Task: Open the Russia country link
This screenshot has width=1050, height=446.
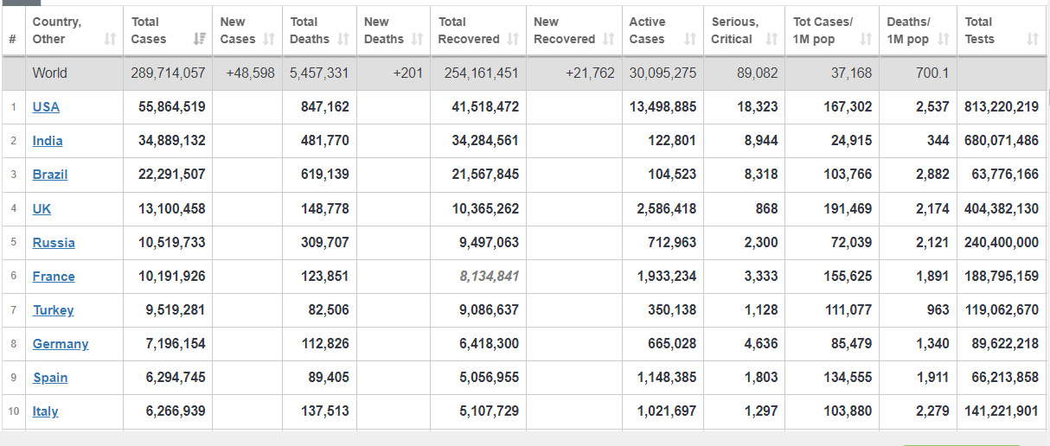Action: click(x=54, y=243)
